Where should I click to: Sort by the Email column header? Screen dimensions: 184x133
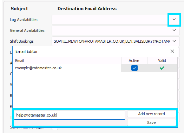[x=67, y=61]
